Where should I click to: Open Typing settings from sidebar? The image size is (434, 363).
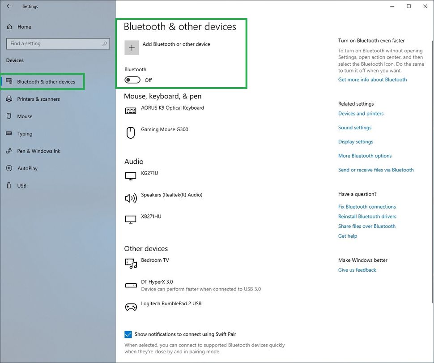(x=10, y=133)
